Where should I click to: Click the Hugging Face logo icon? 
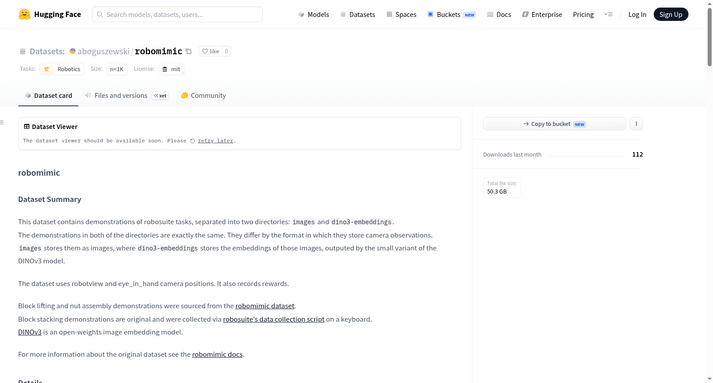25,14
